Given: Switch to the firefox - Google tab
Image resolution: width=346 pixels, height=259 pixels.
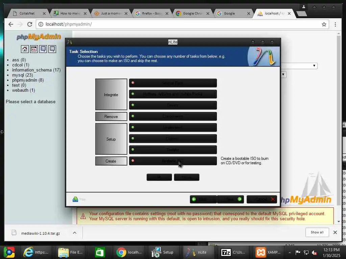Looking at the screenshot, I should (x=151, y=13).
